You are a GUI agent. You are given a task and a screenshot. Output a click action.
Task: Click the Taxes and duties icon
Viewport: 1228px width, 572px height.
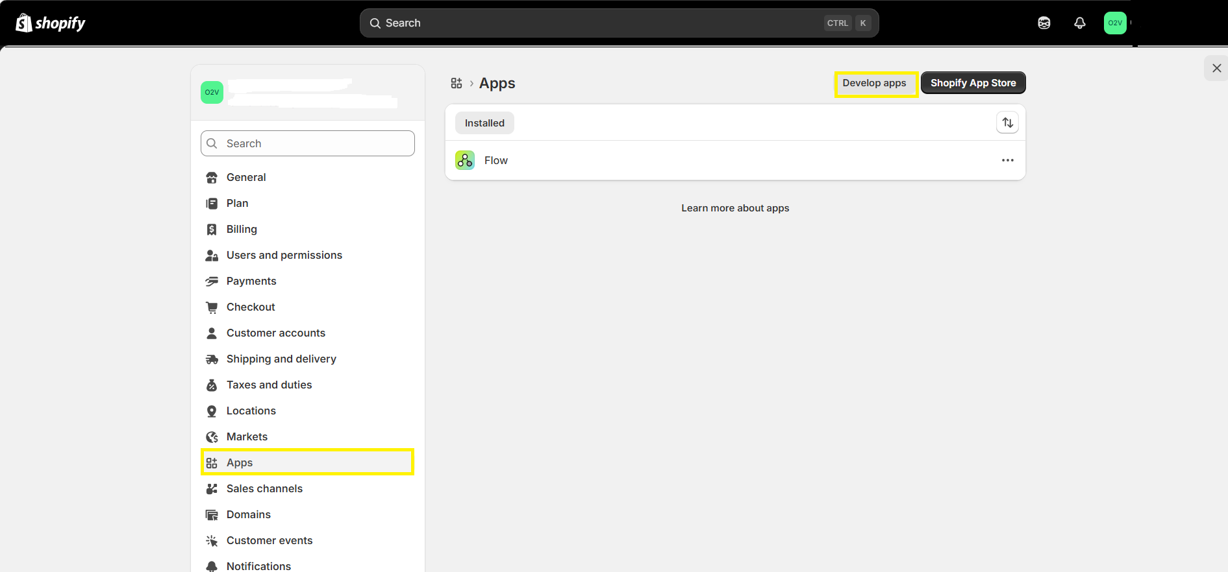[212, 385]
